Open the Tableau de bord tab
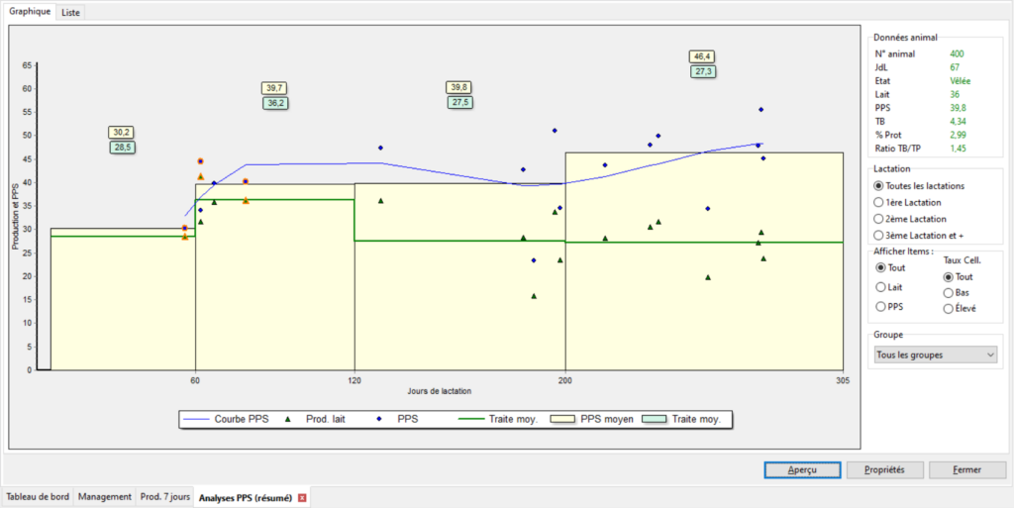The image size is (1014, 508). (38, 497)
